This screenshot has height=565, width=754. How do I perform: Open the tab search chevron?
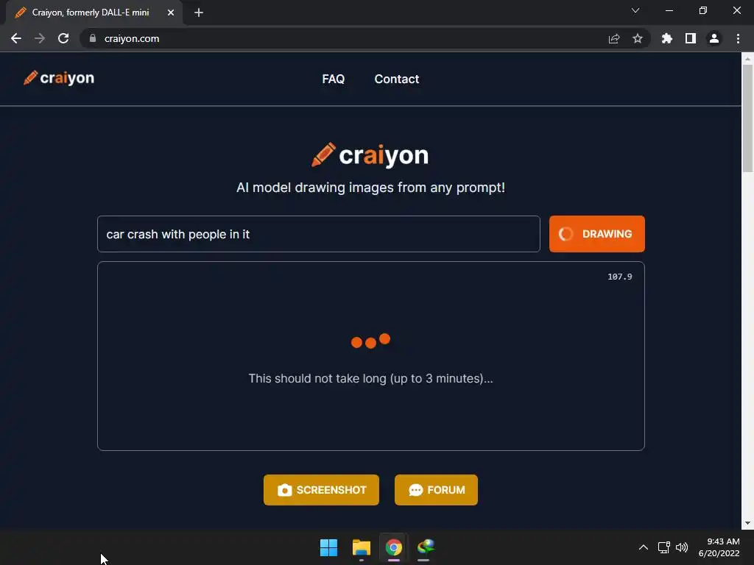635,10
